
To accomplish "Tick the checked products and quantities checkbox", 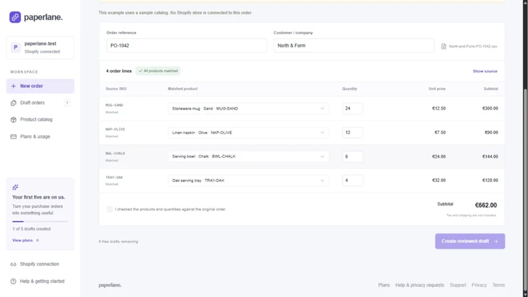I will click(x=110, y=209).
